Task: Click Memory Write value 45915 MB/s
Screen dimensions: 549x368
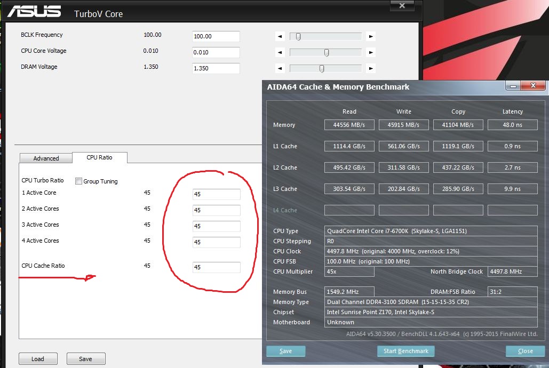Action: (404, 125)
